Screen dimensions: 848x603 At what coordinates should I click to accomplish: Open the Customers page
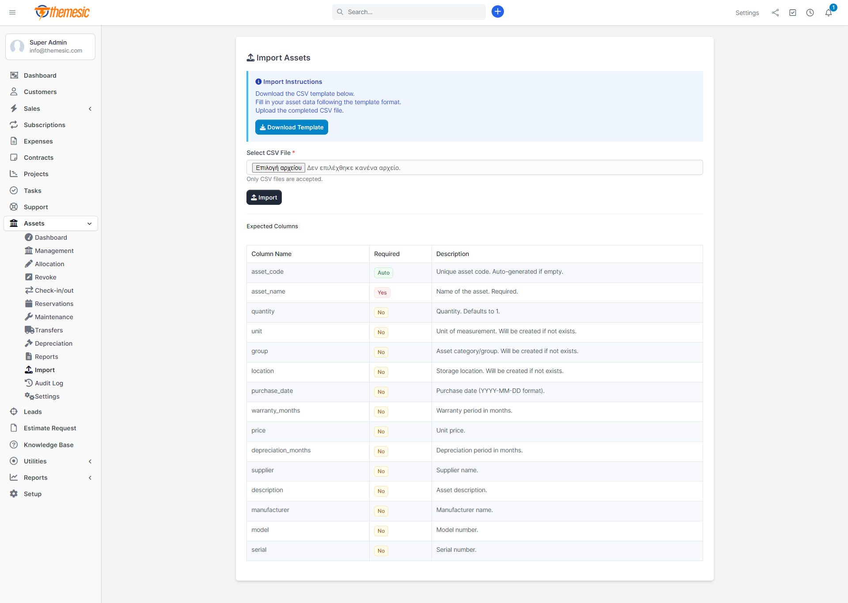pos(40,92)
